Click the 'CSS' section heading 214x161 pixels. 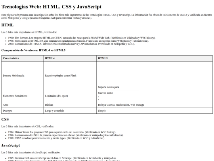tap(5, 119)
